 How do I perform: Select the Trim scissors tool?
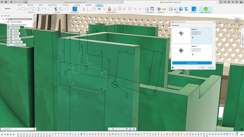coord(55,9)
